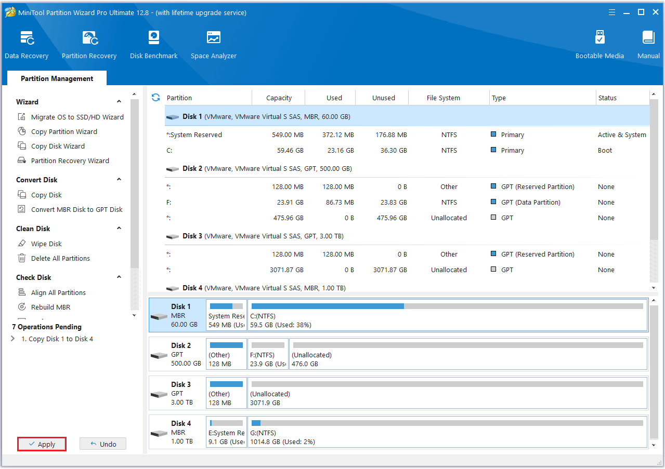Select Align All Partitions
The width and height of the screenshot is (665, 469).
pyautogui.click(x=51, y=292)
